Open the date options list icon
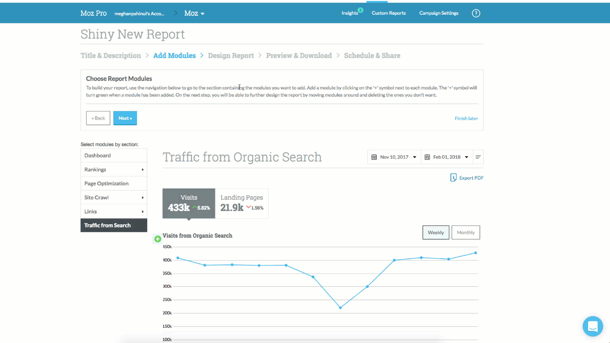 (x=478, y=157)
